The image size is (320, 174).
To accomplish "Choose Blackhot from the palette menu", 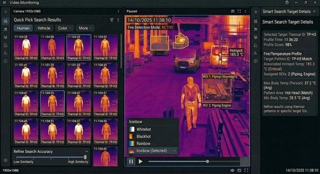I will 153,136.
